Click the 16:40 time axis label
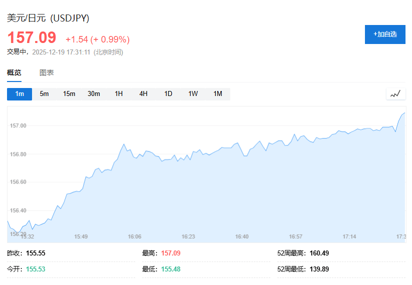 pyautogui.click(x=242, y=236)
